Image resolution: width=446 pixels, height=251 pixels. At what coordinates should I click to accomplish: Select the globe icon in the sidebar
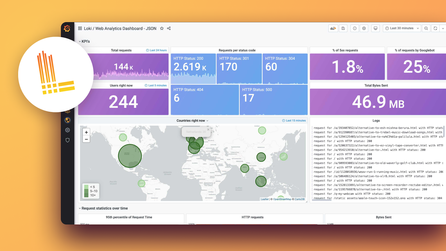click(67, 120)
